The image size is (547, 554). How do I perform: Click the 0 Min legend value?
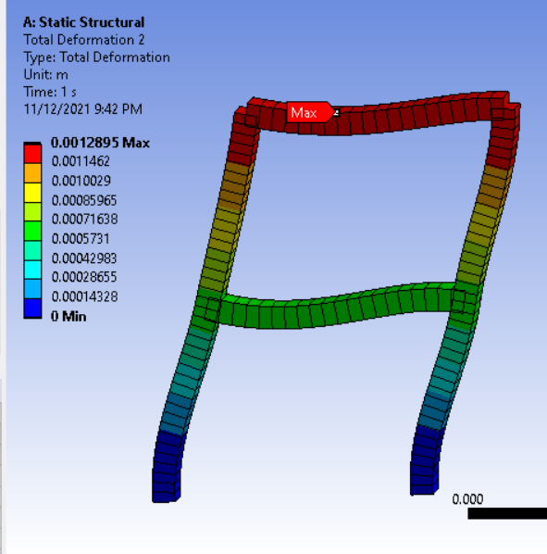pos(68,316)
